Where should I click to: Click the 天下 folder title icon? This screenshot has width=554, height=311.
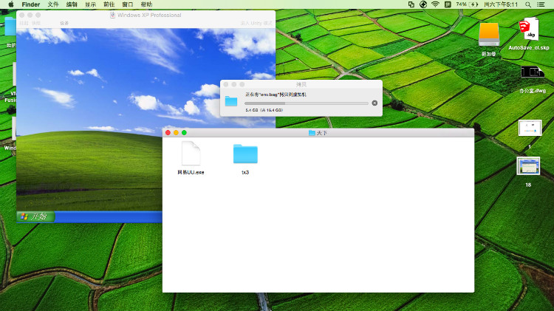point(312,133)
